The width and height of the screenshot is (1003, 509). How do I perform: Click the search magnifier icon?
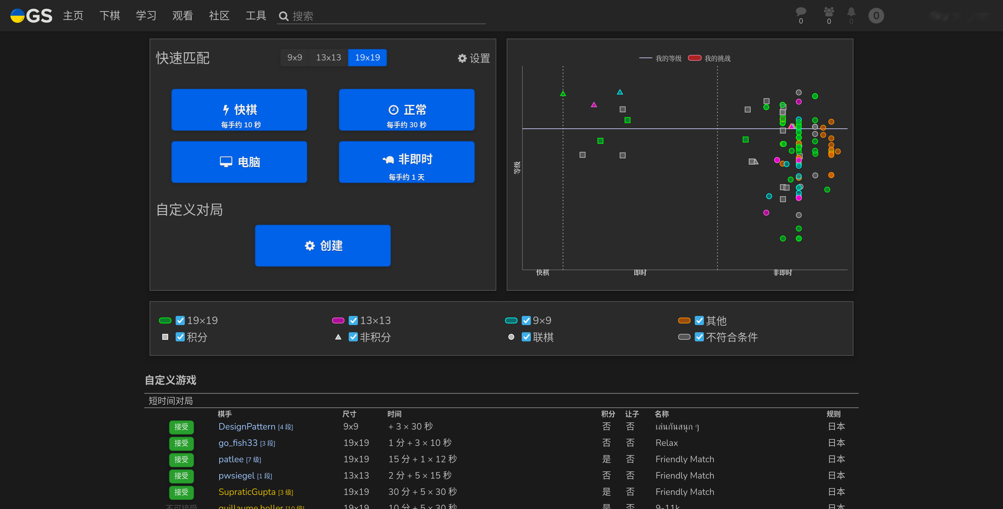point(283,16)
